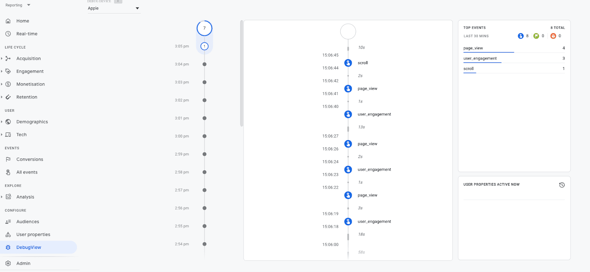Select page_view in the Top Events list

(x=472, y=48)
